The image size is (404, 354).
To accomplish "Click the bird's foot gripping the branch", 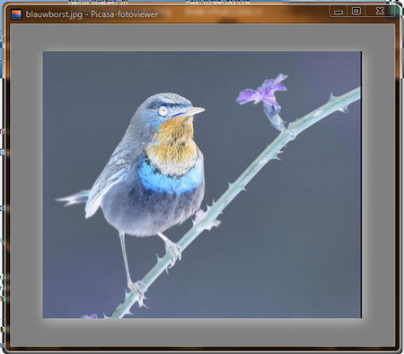I will 173,251.
